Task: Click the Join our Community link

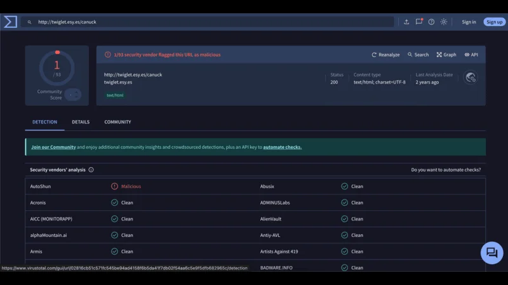Action: point(53,147)
